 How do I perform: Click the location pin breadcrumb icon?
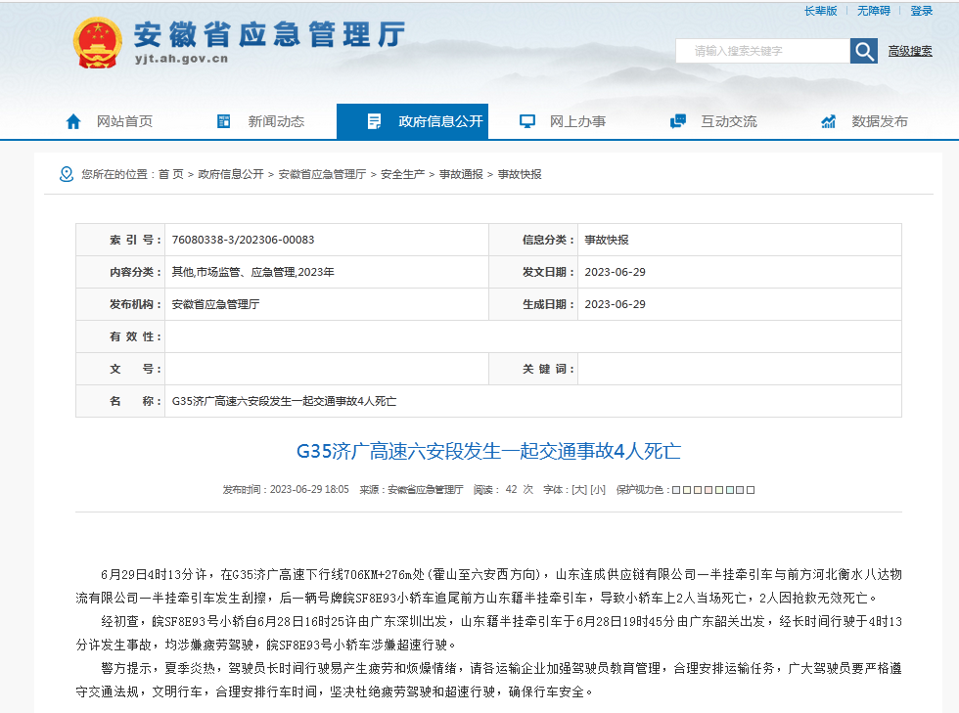67,174
